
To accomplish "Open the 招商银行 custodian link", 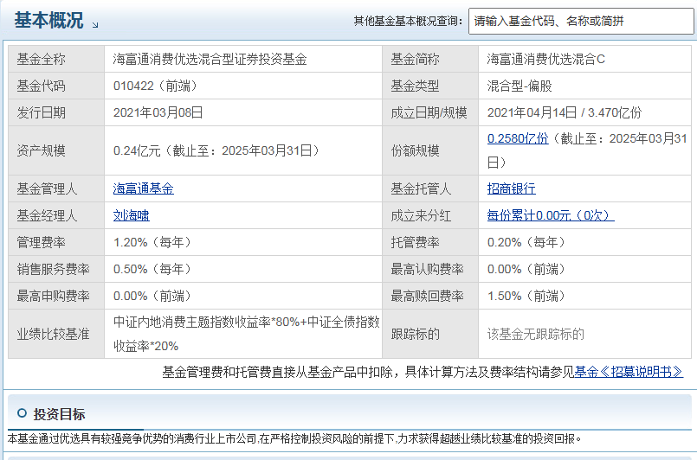I will tap(511, 188).
